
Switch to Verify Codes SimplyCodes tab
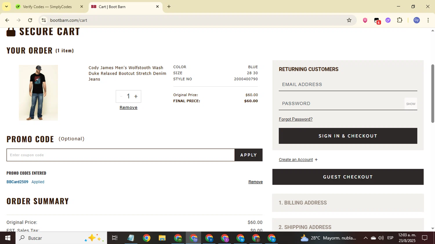(47, 7)
